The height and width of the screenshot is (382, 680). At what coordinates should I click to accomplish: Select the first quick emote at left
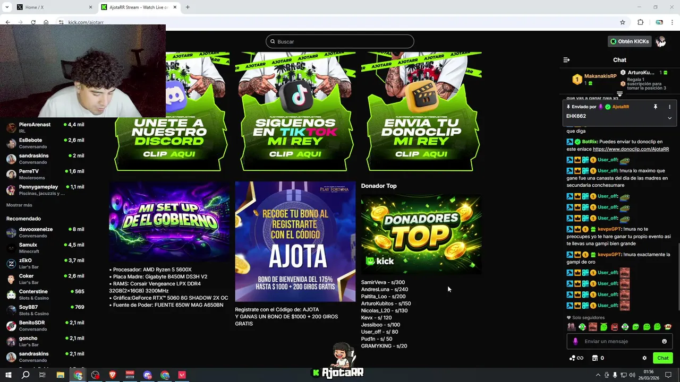(572, 327)
